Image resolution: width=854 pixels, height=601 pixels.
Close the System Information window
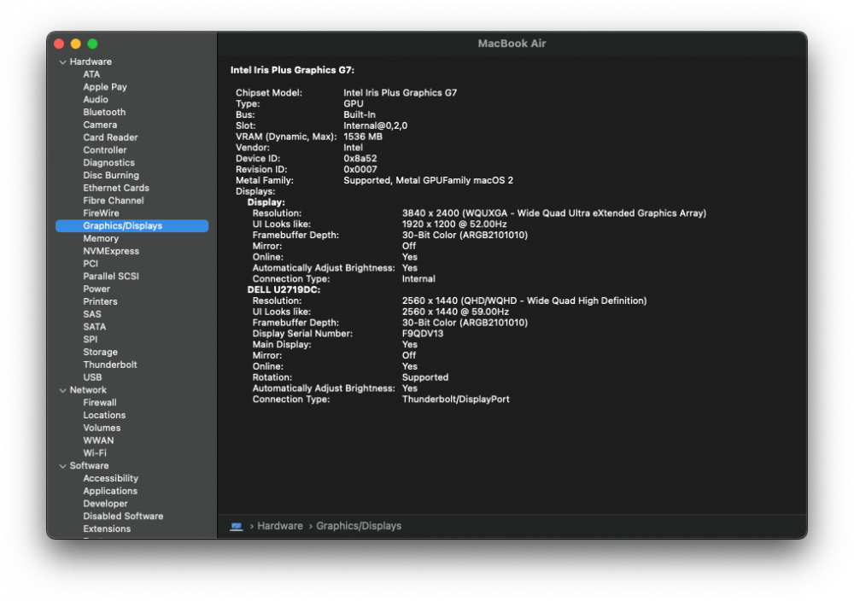tap(60, 44)
